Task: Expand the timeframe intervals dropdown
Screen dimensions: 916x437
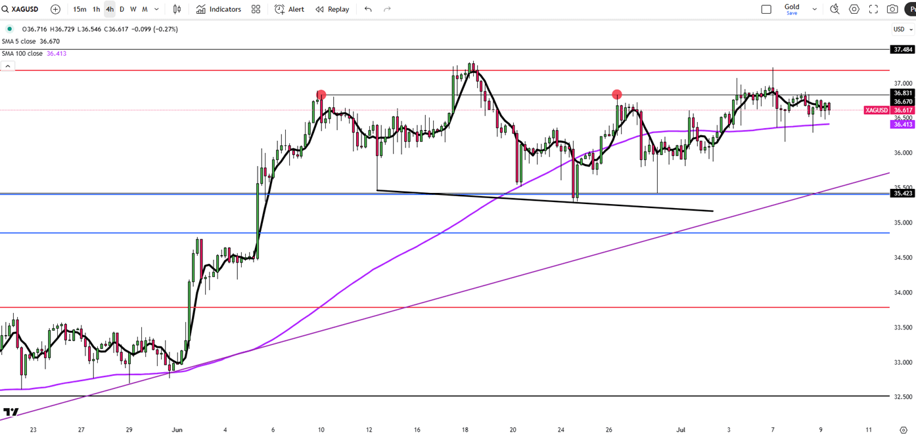Action: point(156,9)
